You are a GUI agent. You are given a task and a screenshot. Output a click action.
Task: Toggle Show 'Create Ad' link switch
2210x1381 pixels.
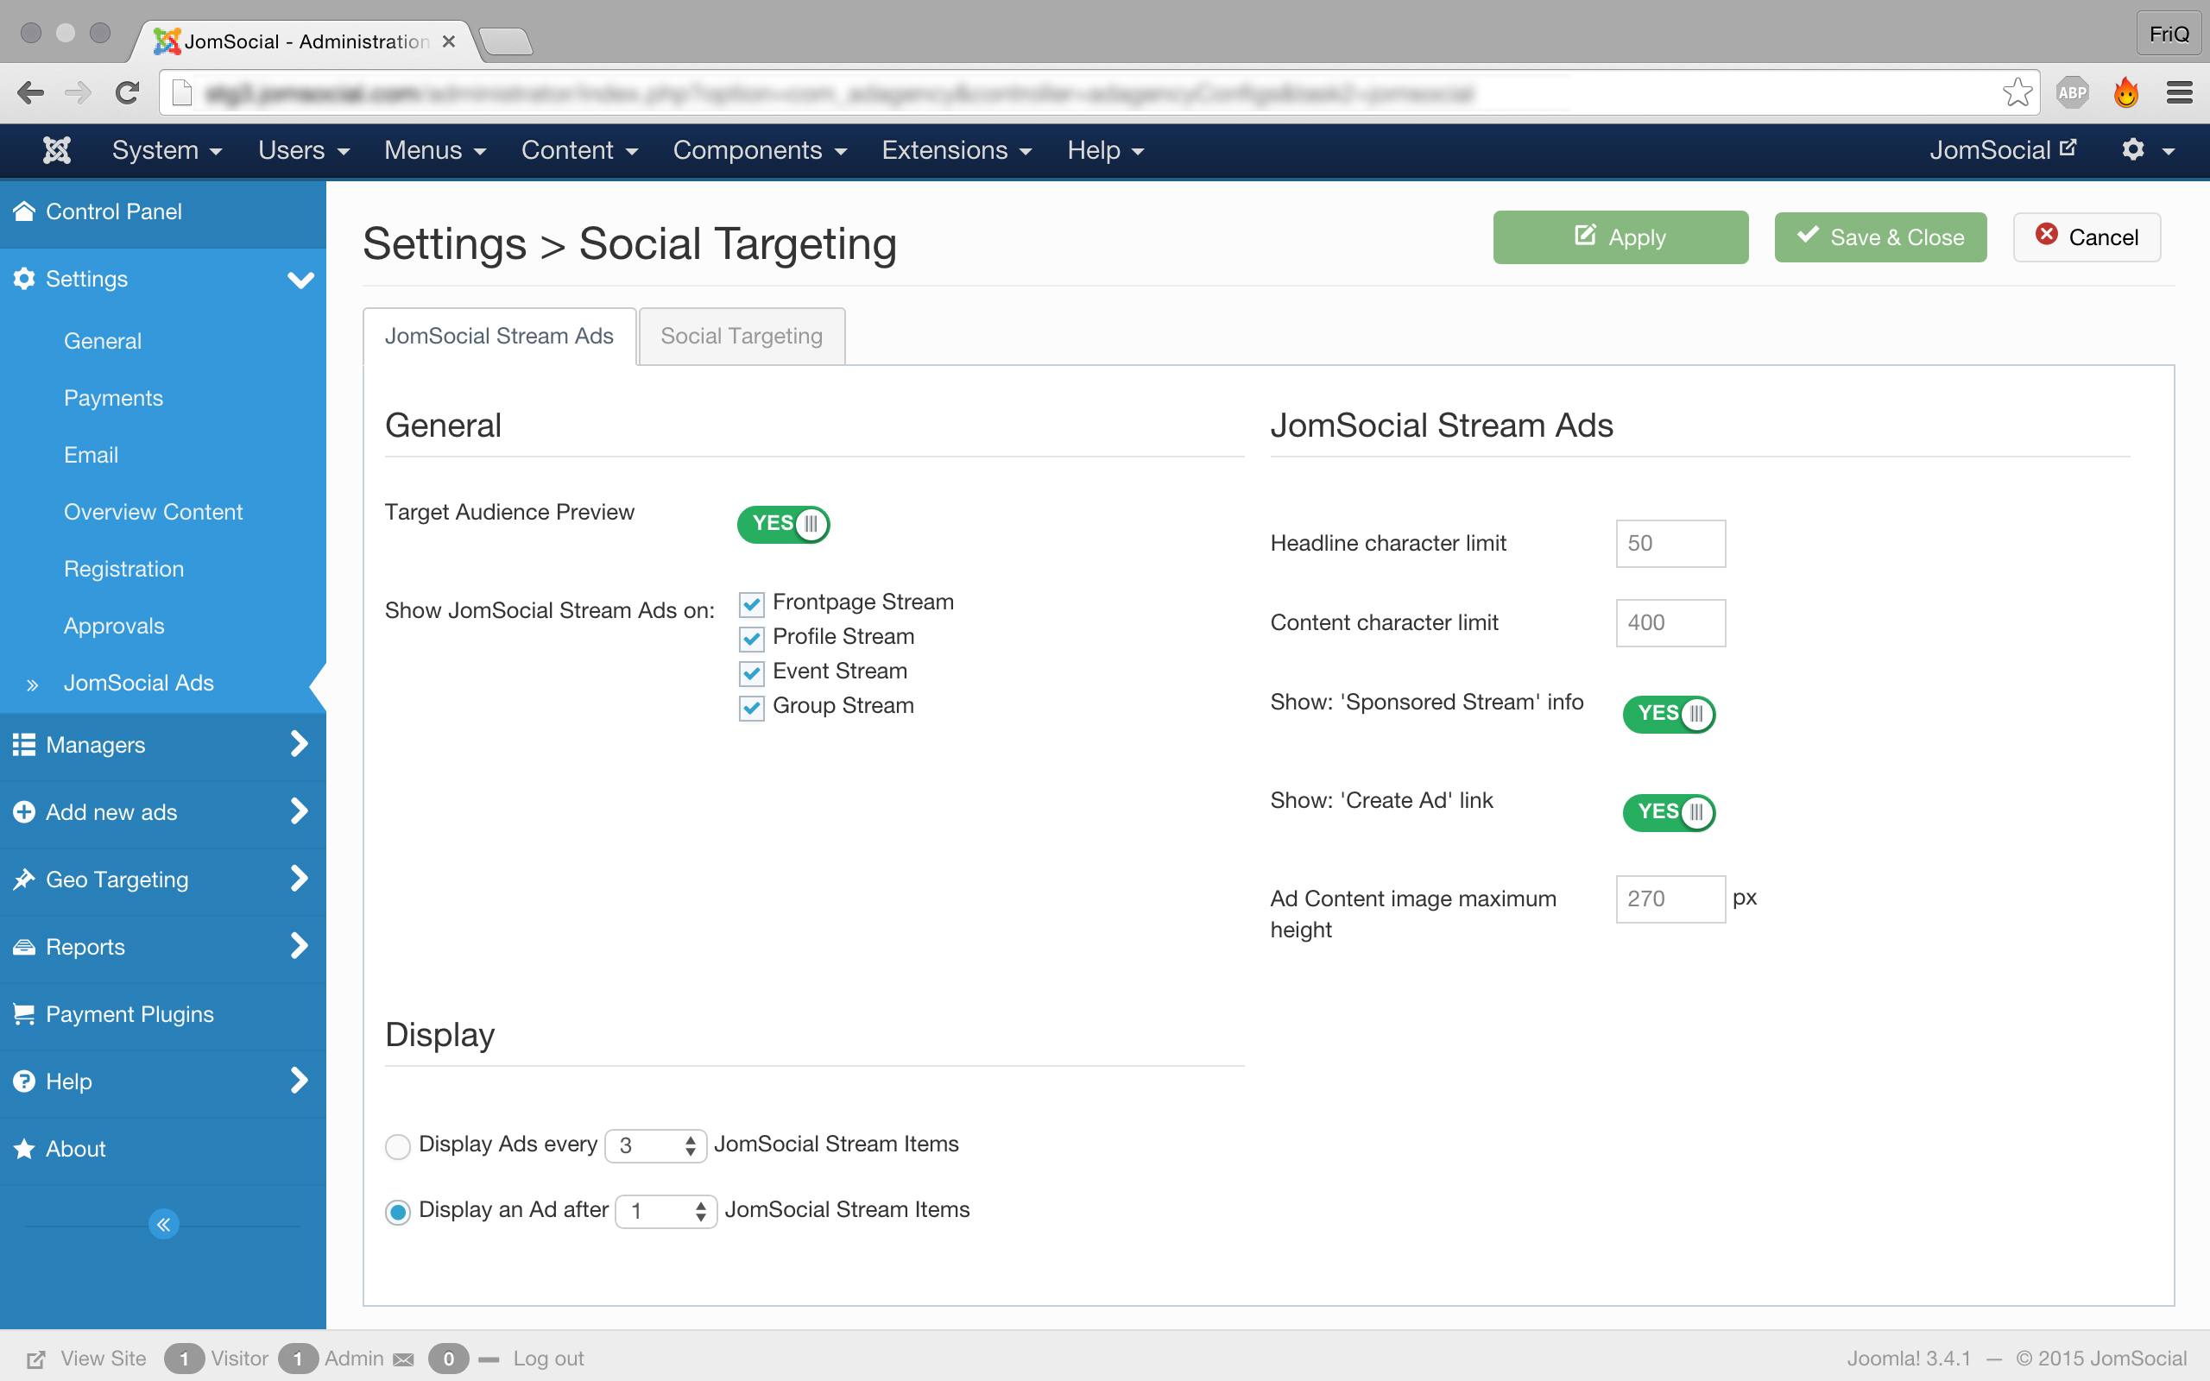click(x=1669, y=812)
